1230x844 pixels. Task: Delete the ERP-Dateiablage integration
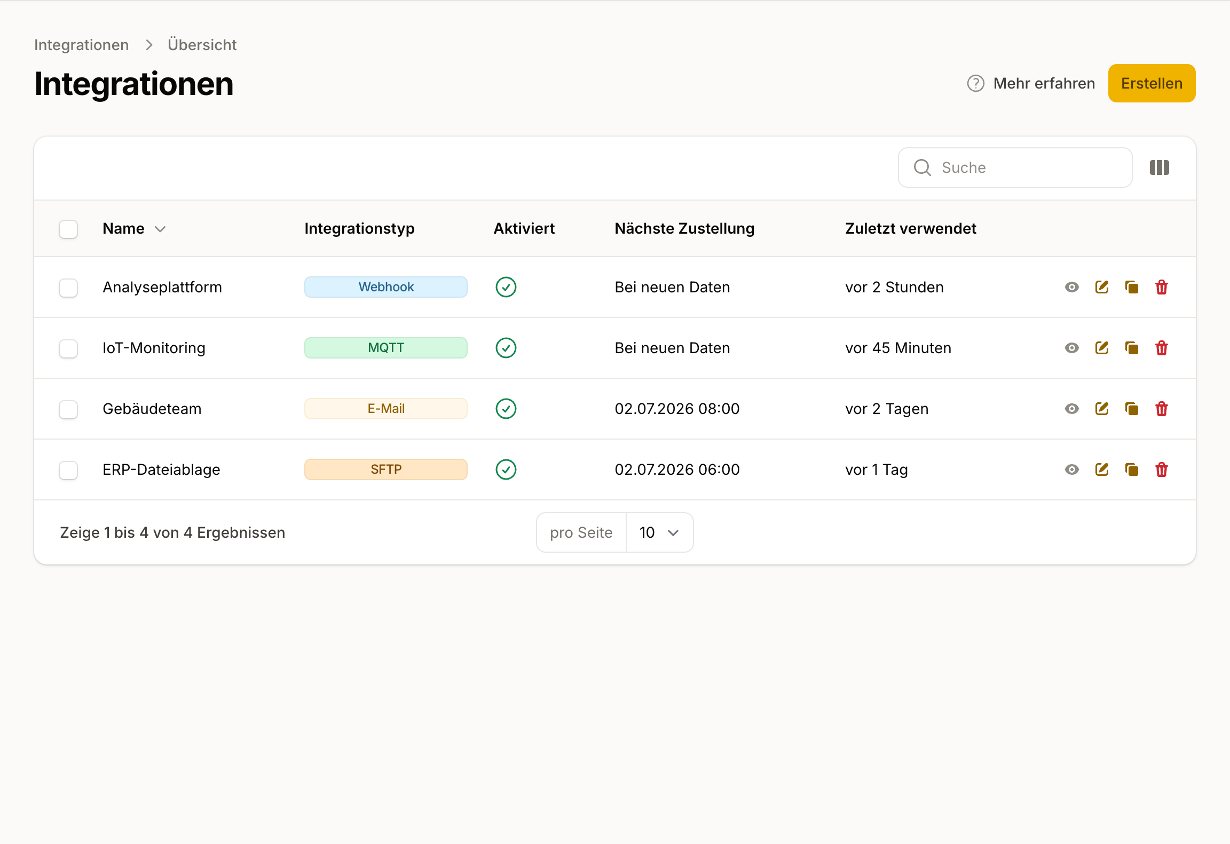click(1161, 469)
